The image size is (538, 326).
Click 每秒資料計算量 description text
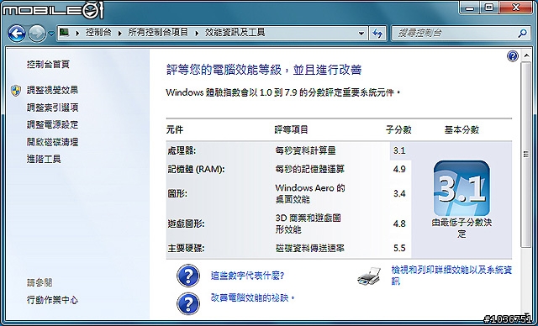[305, 150]
